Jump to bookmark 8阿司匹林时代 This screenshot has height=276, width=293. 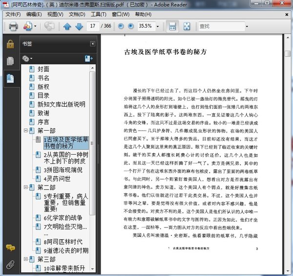63,241
